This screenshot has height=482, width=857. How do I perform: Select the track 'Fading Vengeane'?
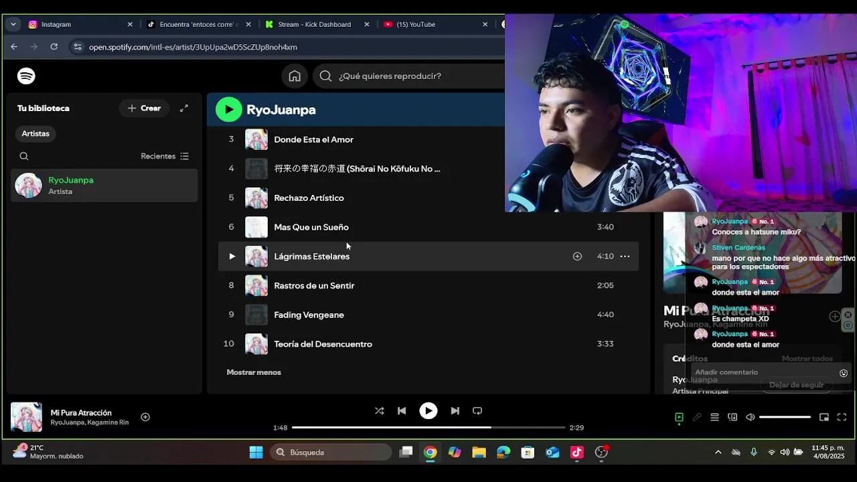point(309,315)
